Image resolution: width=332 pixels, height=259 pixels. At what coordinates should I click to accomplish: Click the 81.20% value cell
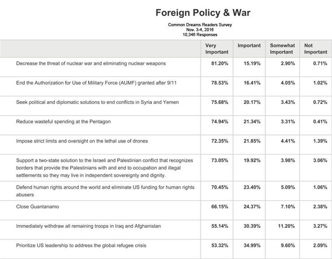click(220, 63)
